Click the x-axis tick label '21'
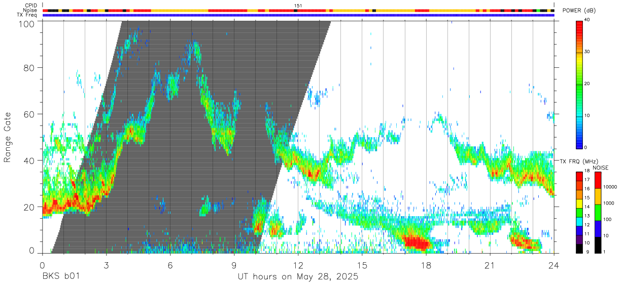The width and height of the screenshot is (623, 287). pos(490,265)
